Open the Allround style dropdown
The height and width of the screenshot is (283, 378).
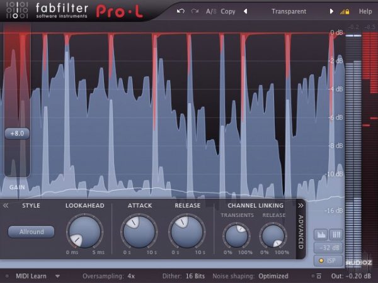(x=31, y=231)
